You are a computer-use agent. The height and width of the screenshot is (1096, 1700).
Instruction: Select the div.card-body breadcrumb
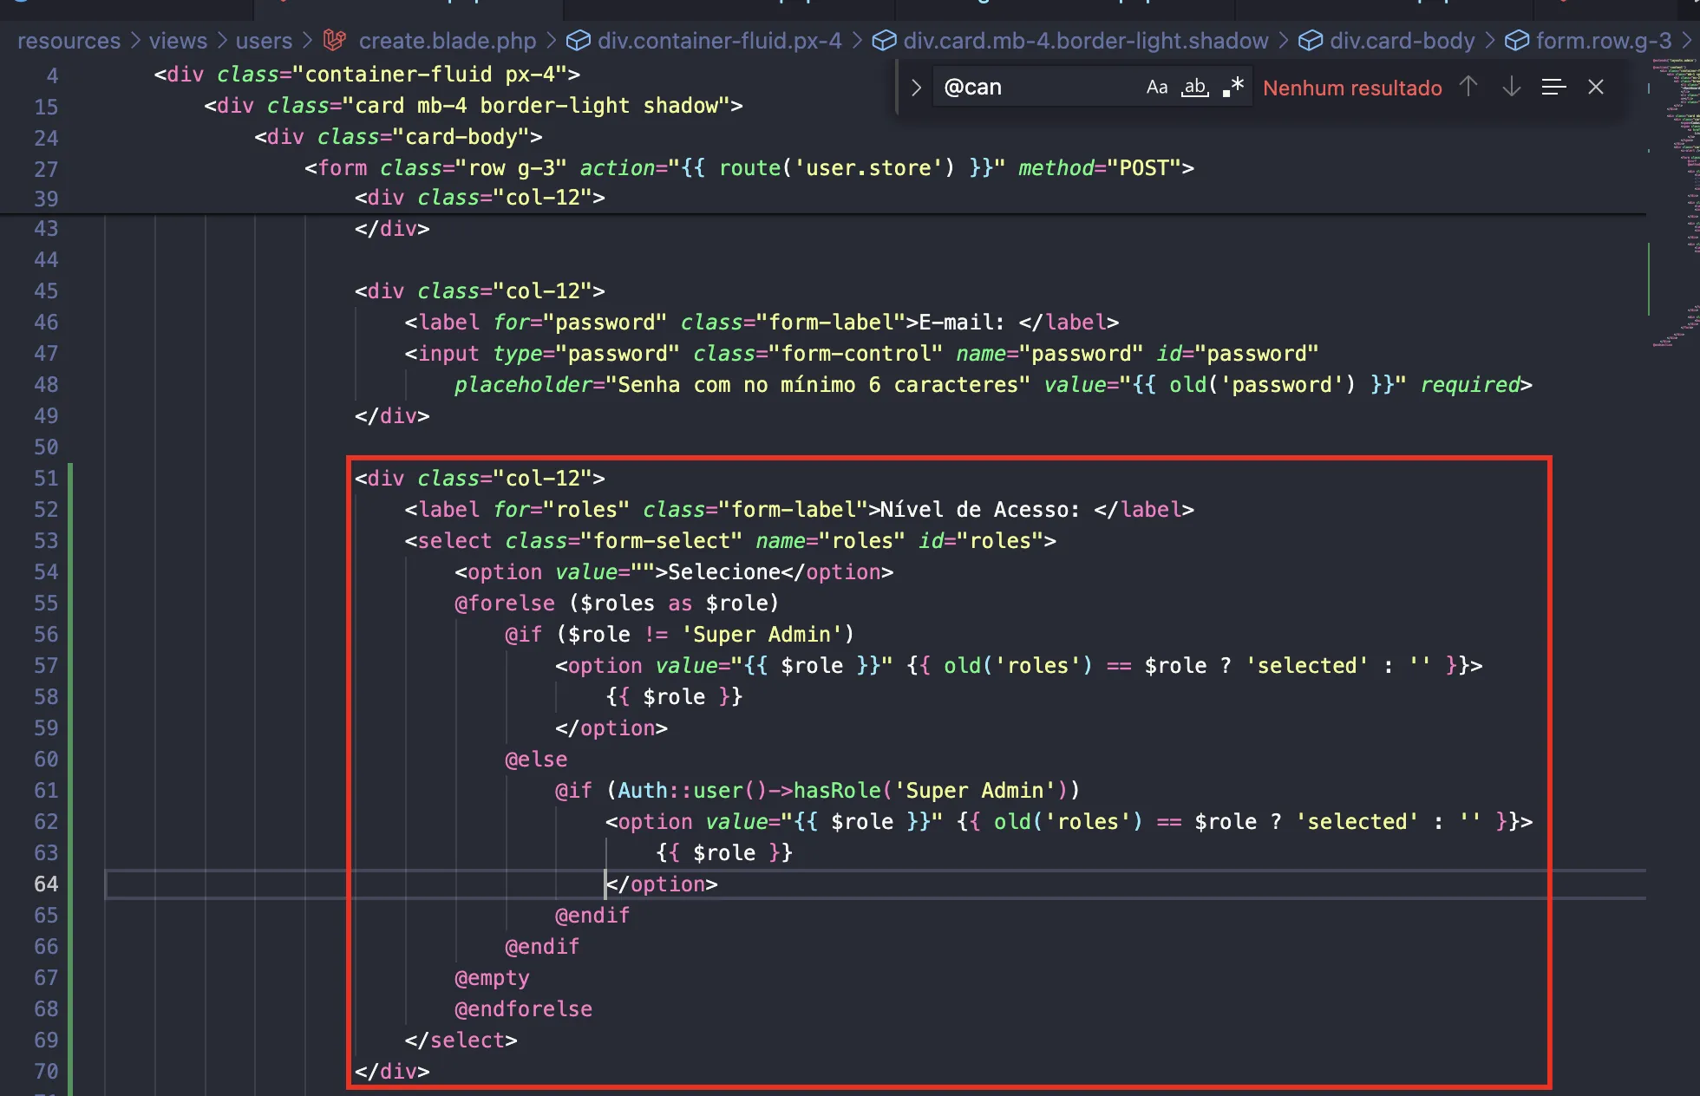tap(1402, 41)
